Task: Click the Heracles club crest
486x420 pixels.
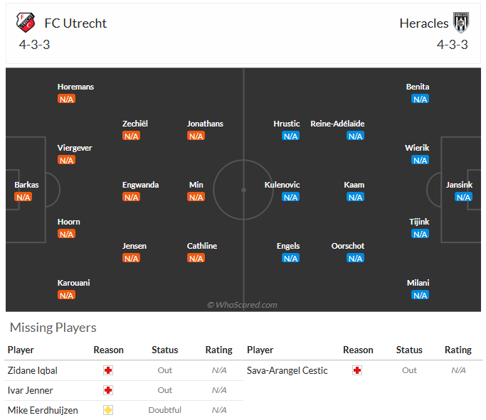Action: click(x=461, y=23)
